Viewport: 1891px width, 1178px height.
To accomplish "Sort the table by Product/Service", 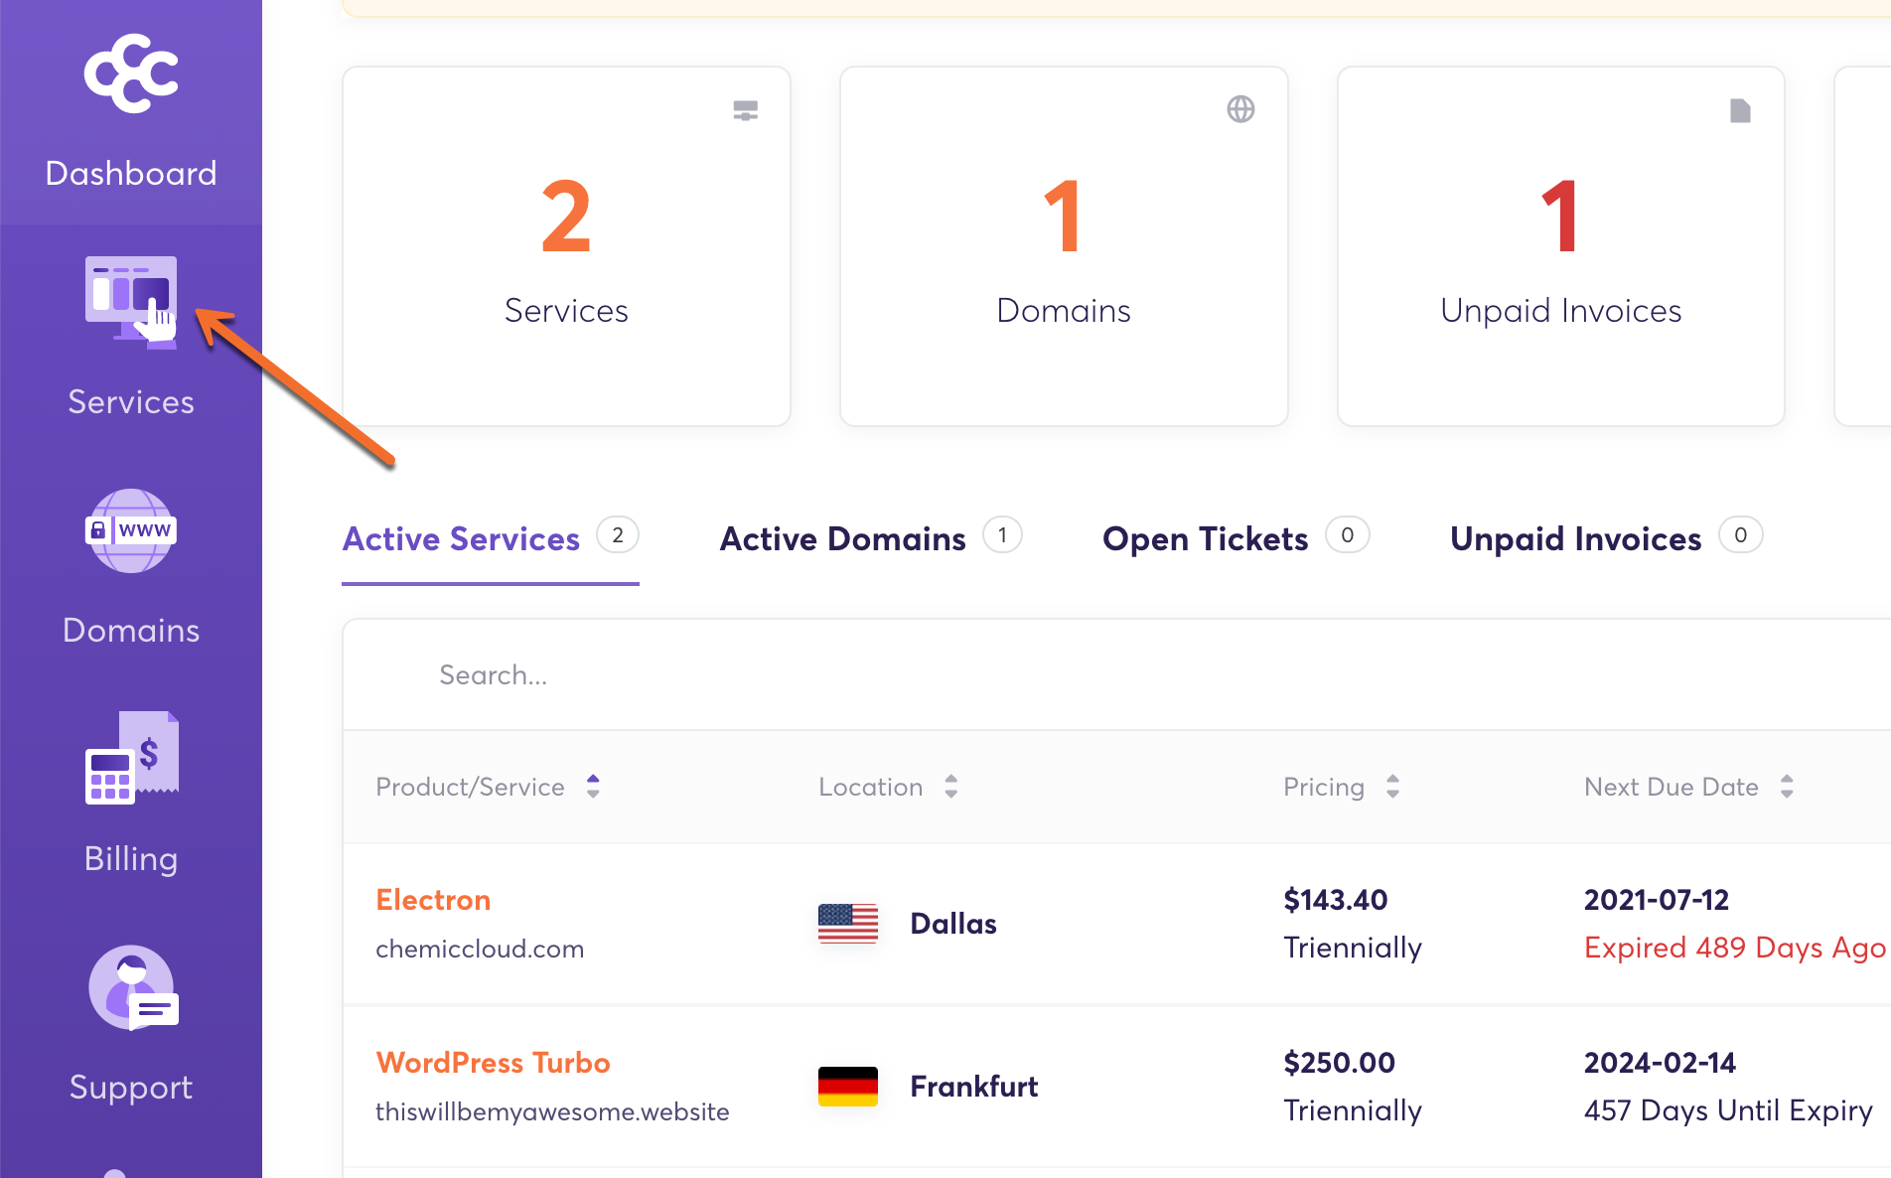I will [x=593, y=787].
